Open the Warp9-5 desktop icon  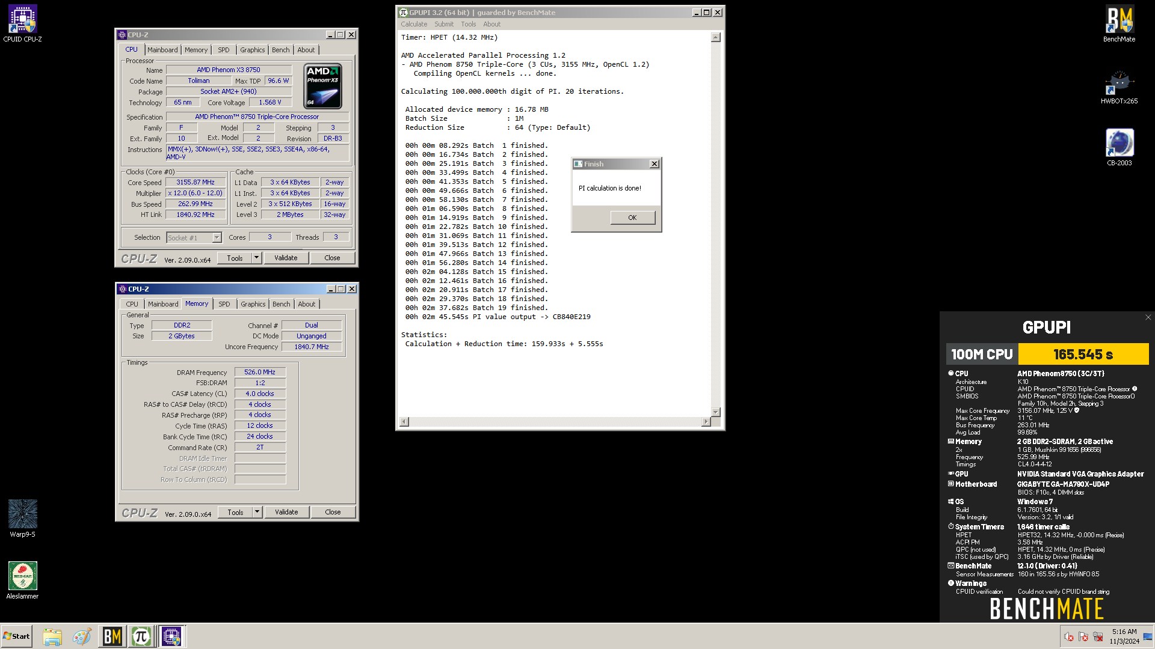click(22, 519)
